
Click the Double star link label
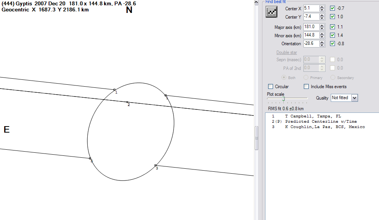pos(287,52)
